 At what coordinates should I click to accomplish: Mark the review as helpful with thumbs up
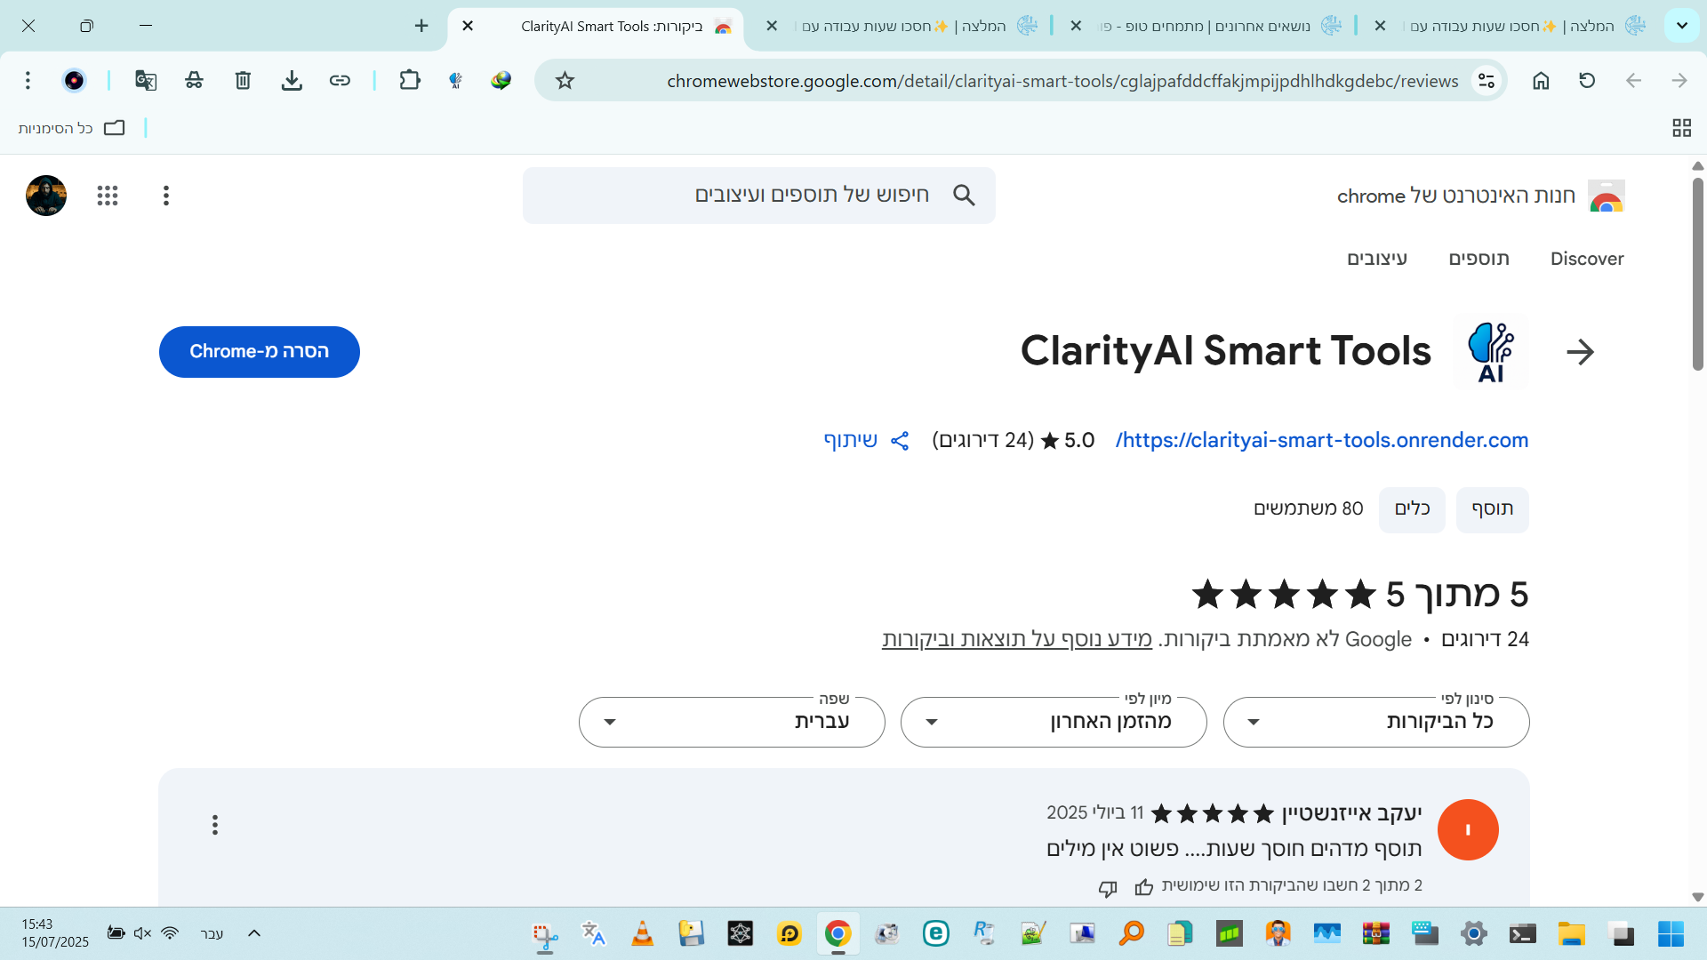coord(1144,886)
